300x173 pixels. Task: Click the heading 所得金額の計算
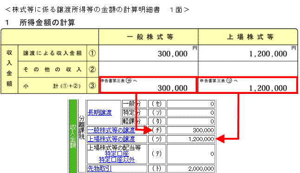tap(47, 23)
